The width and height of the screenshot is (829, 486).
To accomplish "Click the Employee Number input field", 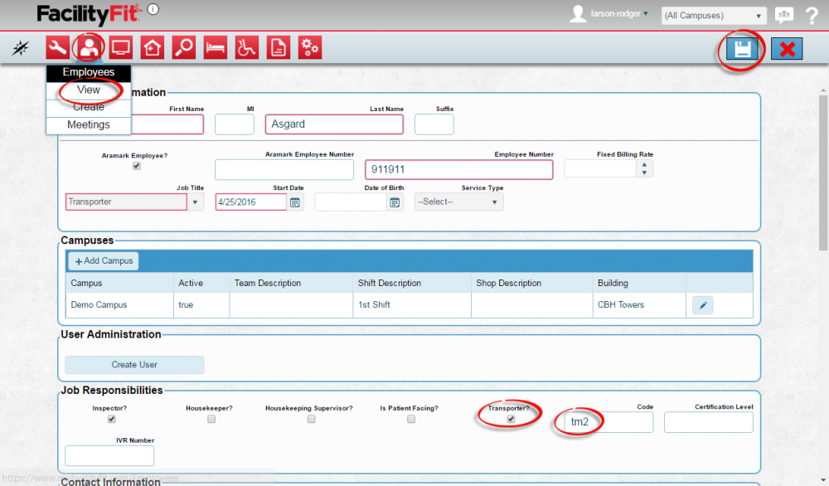I will [x=458, y=169].
